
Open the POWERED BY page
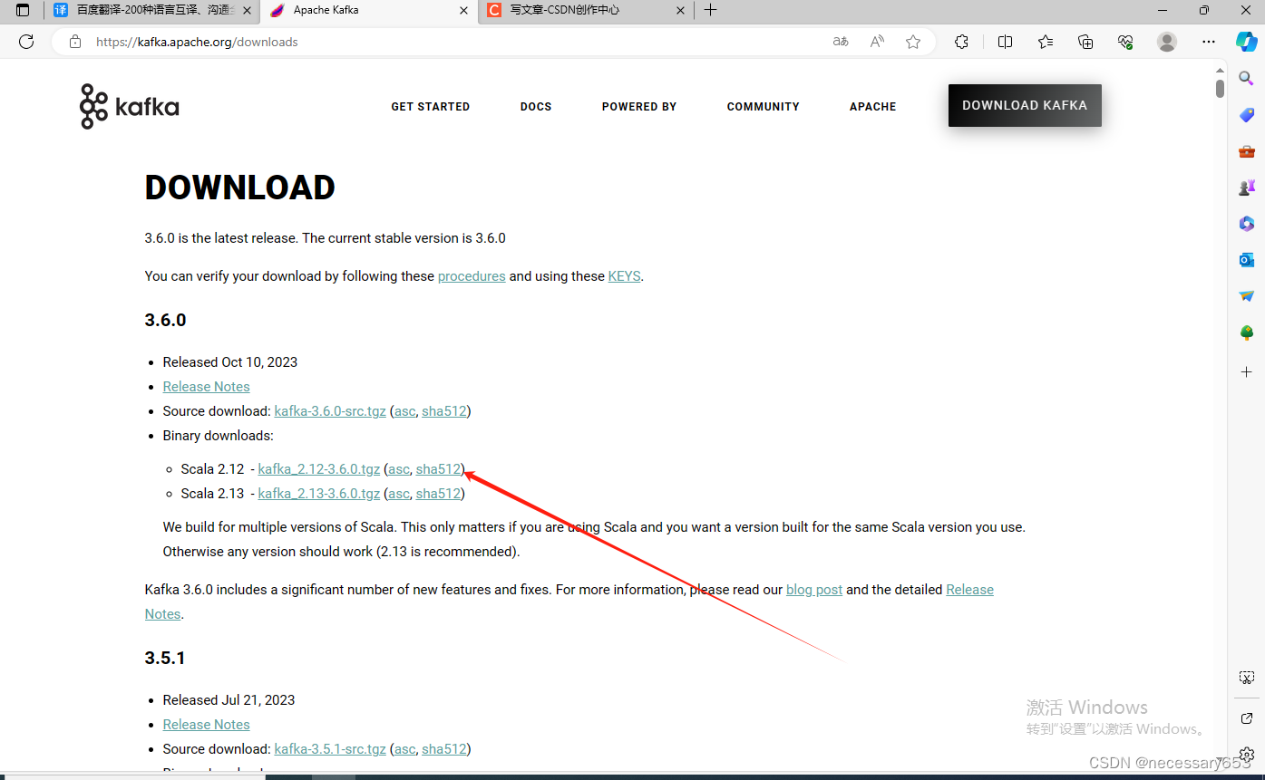coord(639,107)
